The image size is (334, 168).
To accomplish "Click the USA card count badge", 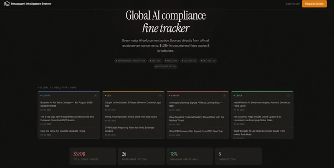I will pos(160,96).
